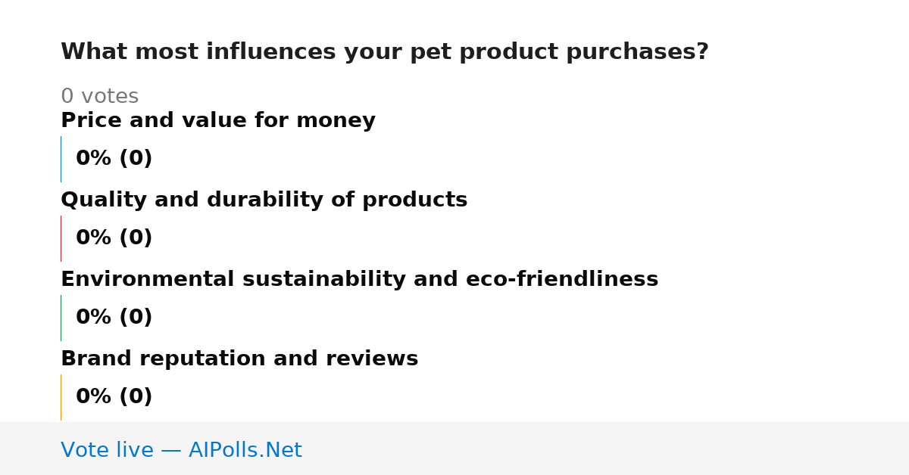The image size is (909, 475).
Task: Click the green bar for Environmental sustainability
Action: coord(61,318)
